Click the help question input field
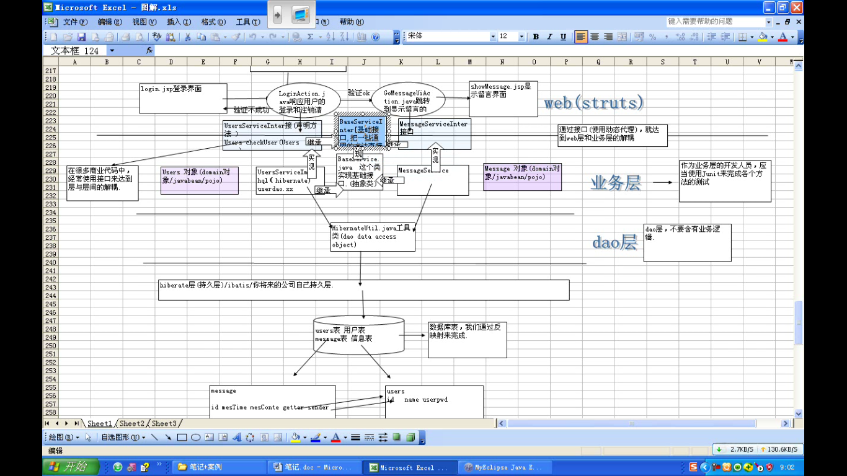This screenshot has width=847, height=476. (715, 22)
